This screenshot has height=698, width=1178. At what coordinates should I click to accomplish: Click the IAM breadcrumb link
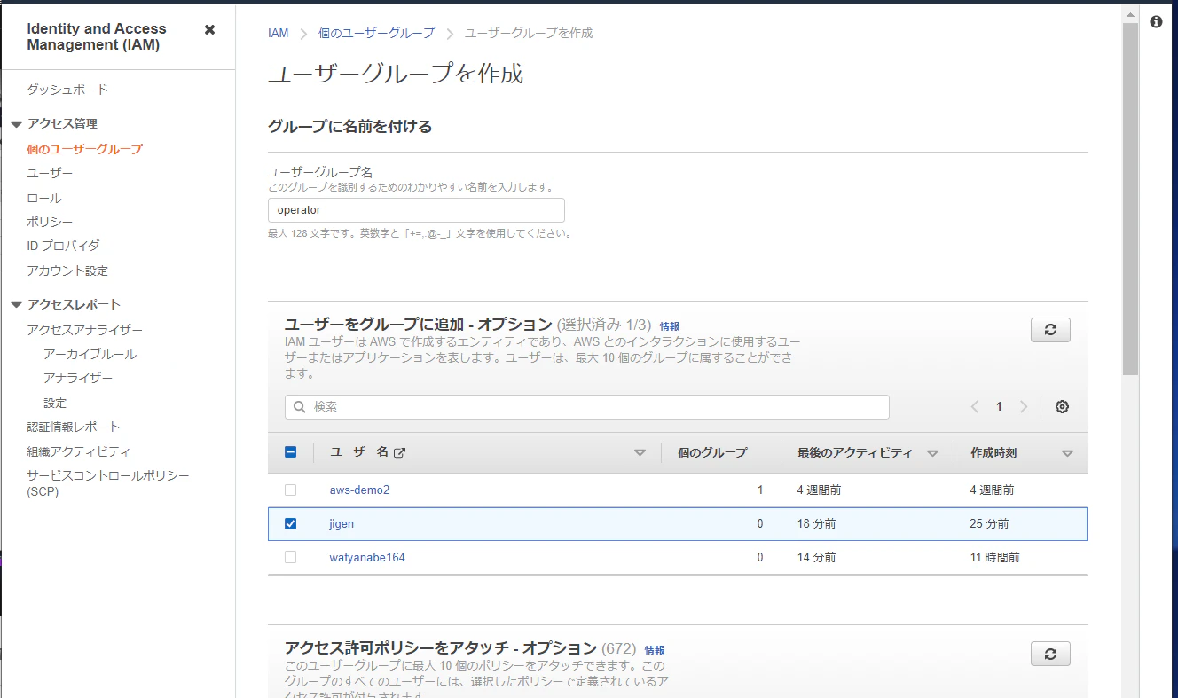point(279,33)
